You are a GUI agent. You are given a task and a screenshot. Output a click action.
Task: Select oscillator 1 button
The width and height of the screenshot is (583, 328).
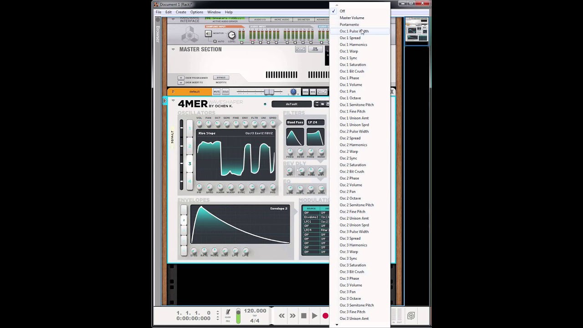tap(189, 128)
